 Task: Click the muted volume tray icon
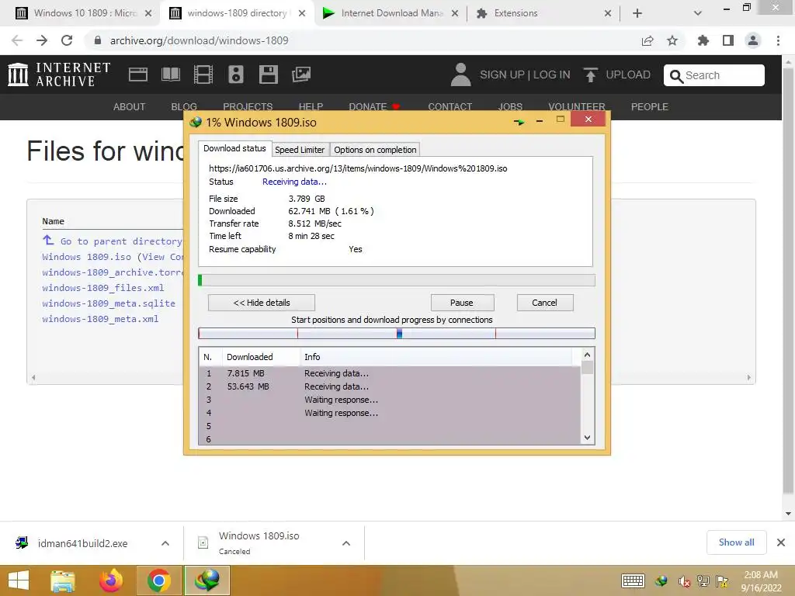684,581
